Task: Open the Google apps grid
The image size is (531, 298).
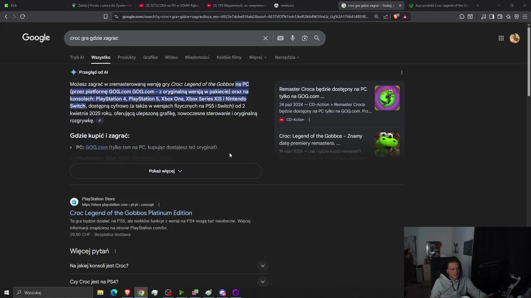Action: [501, 38]
